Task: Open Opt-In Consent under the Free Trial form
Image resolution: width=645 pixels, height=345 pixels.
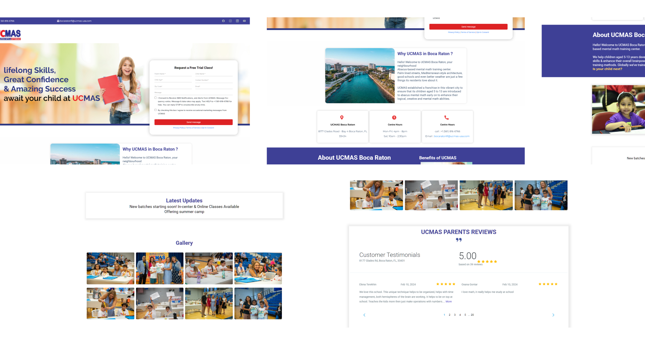Action: tap(208, 128)
